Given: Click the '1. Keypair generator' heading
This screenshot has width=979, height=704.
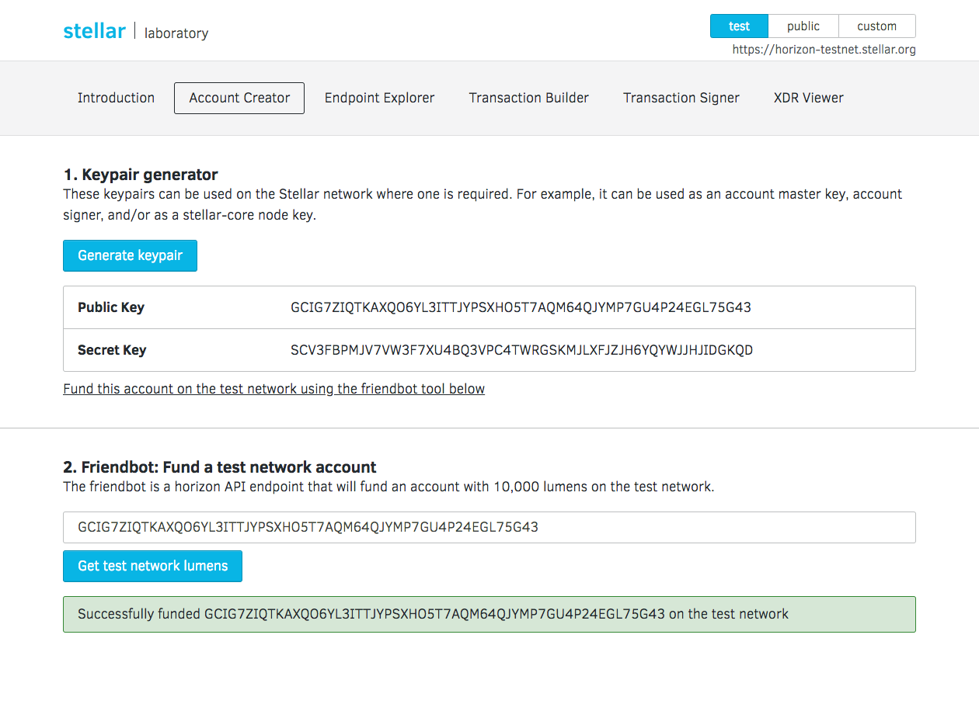Looking at the screenshot, I should [x=141, y=175].
